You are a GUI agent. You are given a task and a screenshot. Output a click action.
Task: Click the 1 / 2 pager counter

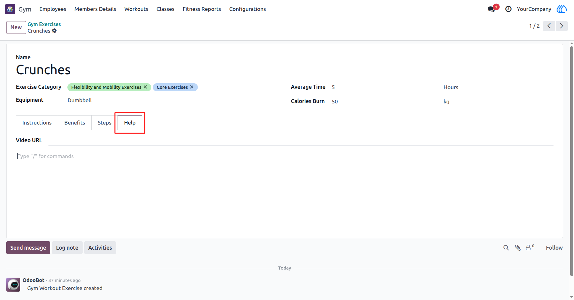[534, 26]
